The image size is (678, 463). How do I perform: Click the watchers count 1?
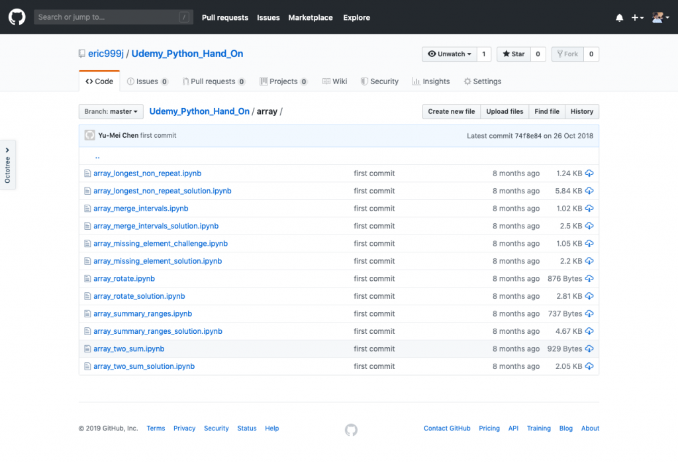(x=484, y=54)
